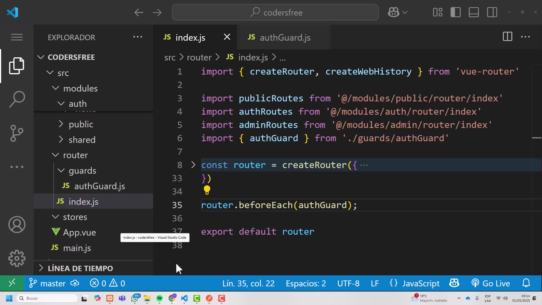Open Copilot status icon in status bar
This screenshot has width=542, height=305.
(454, 283)
